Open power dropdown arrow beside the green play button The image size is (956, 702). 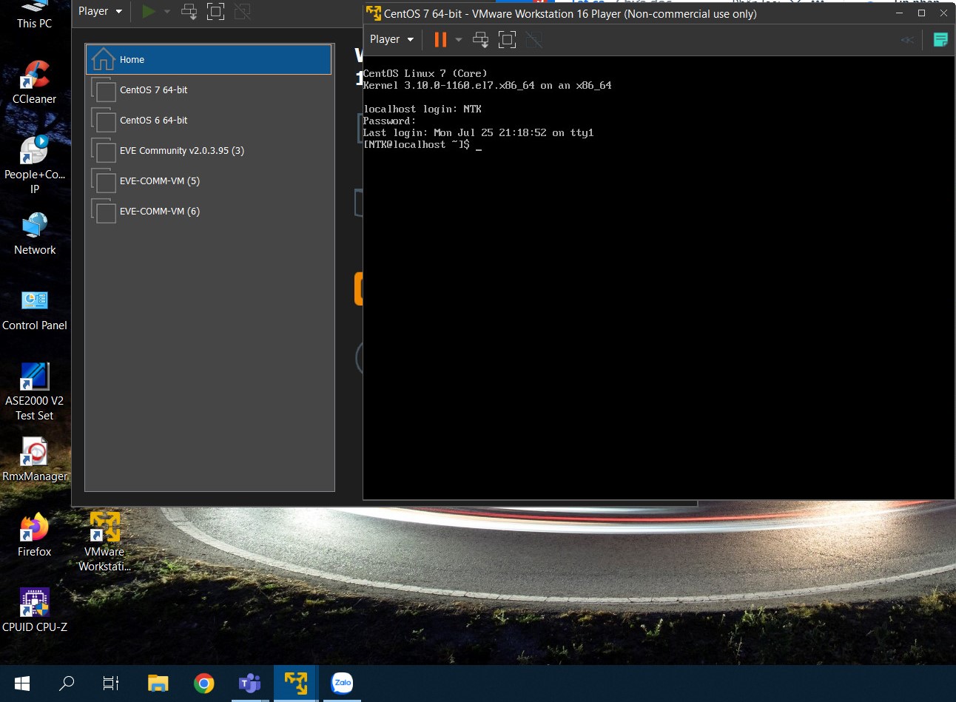[x=167, y=11]
